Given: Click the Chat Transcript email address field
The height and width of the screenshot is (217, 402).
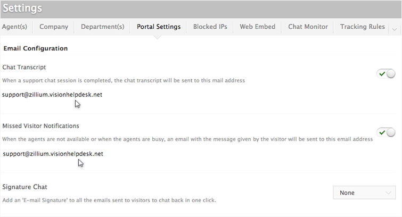Looking at the screenshot, I should [52, 95].
